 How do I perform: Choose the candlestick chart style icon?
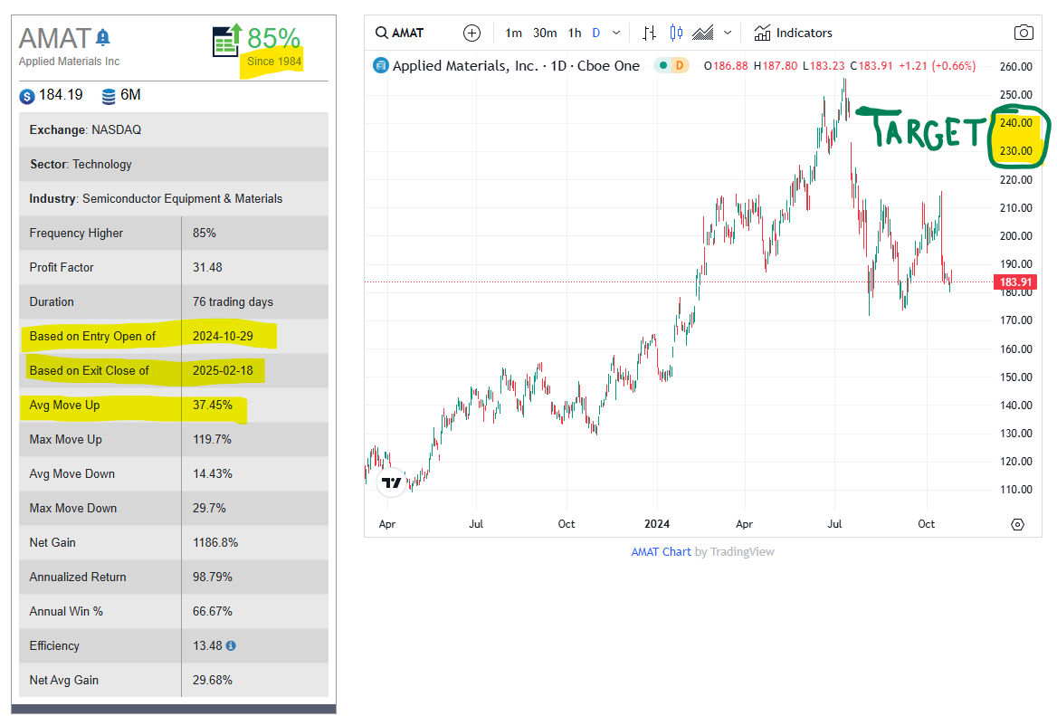pos(676,33)
